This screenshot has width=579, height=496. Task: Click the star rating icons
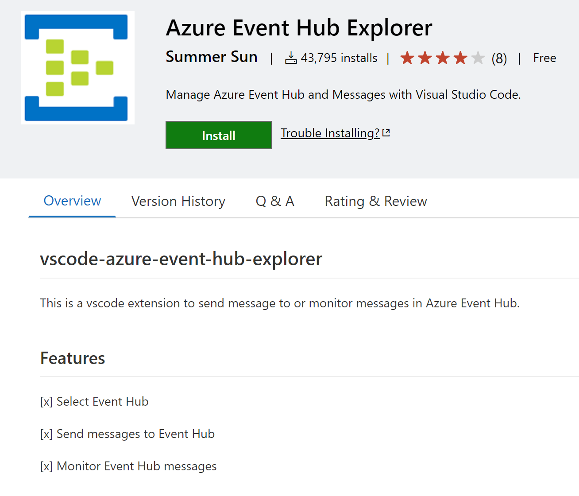tap(442, 58)
